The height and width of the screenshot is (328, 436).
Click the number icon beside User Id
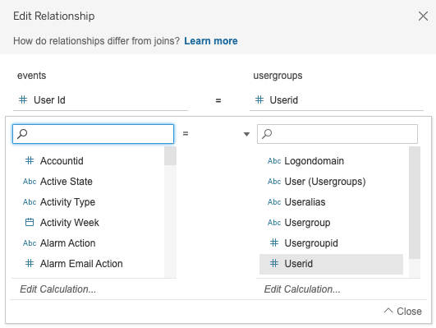click(x=23, y=99)
